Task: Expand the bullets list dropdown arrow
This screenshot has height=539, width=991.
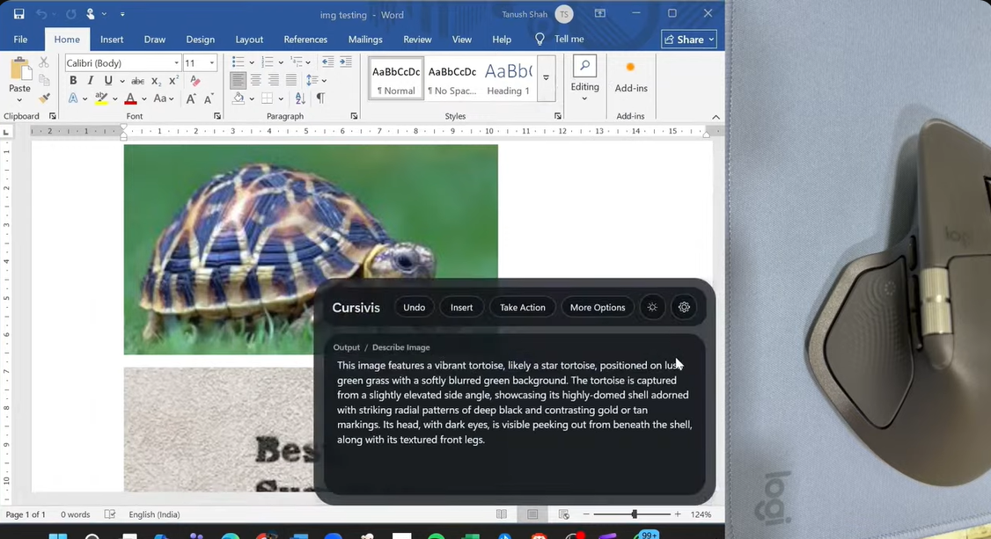Action: click(x=252, y=62)
